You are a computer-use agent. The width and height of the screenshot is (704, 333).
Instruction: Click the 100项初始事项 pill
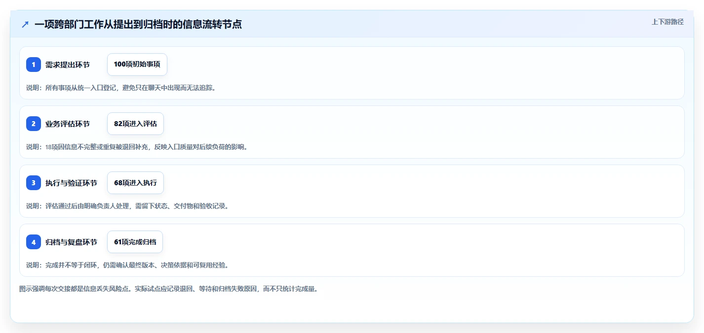click(137, 65)
